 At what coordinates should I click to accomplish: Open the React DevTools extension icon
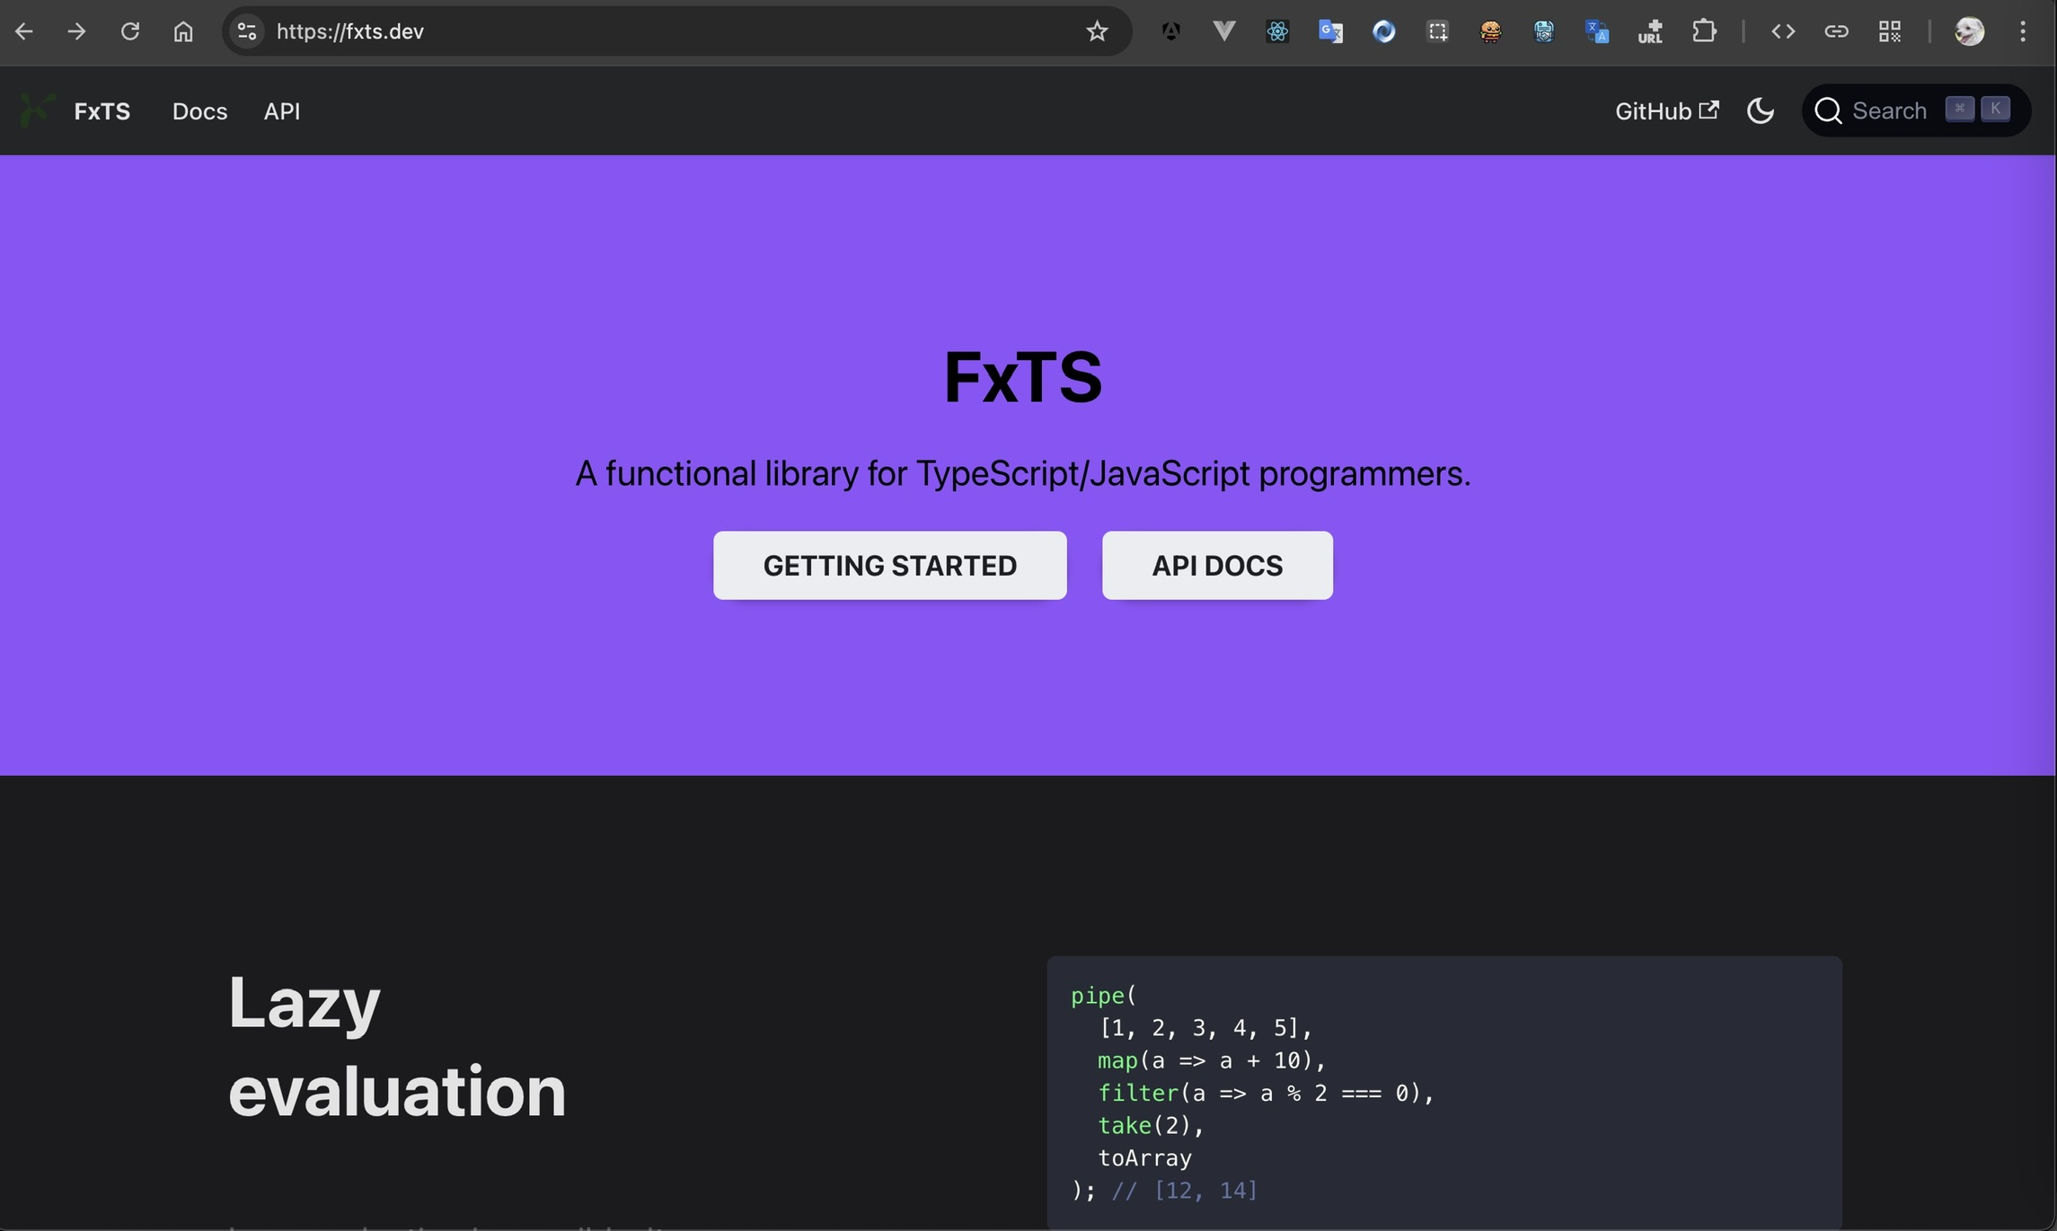[x=1277, y=31]
